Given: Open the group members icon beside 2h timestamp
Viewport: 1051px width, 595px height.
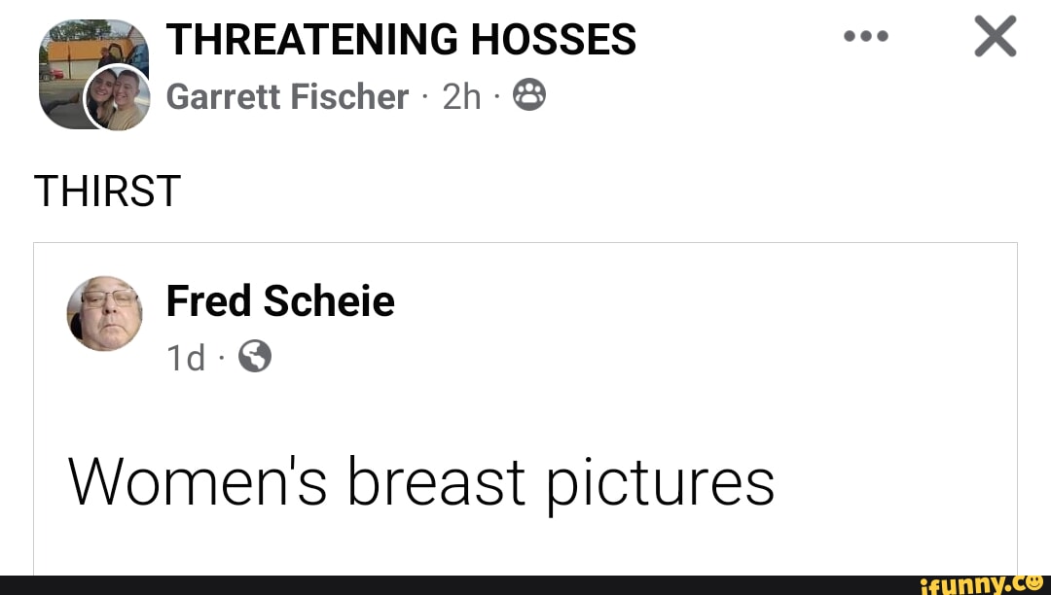Looking at the screenshot, I should pos(528,96).
